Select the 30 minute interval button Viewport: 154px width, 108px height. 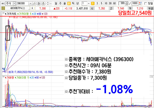(x=110, y=4)
